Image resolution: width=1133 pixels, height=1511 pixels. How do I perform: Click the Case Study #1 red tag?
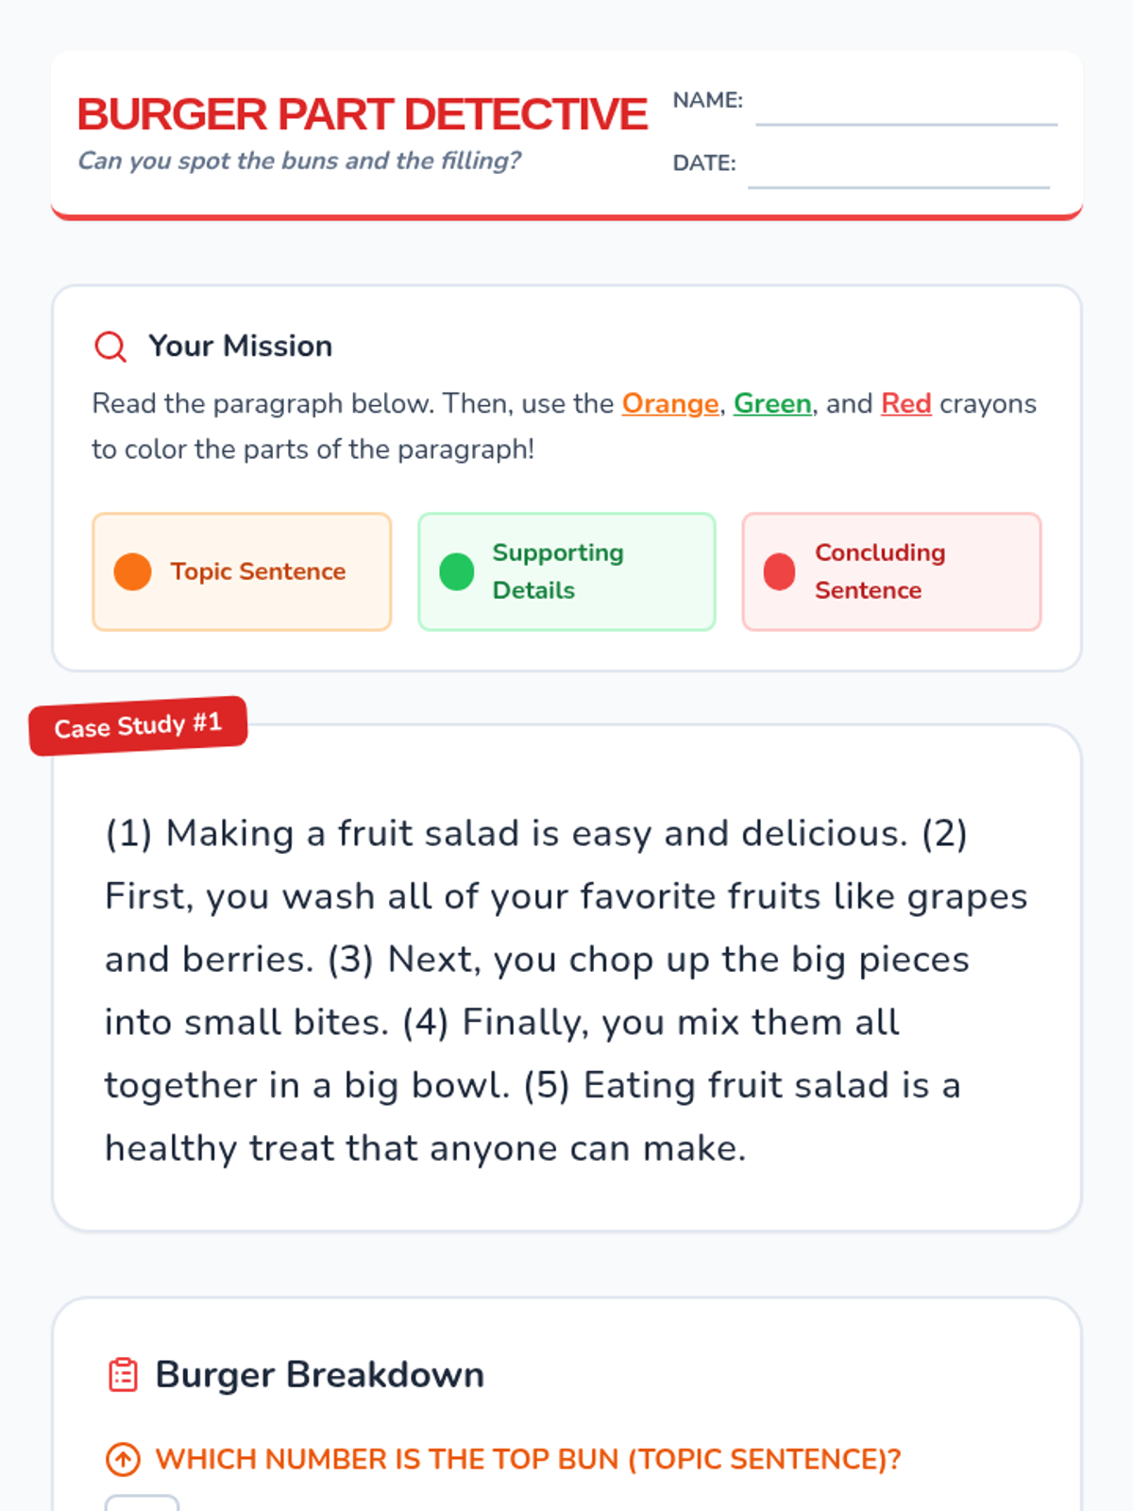coord(138,726)
